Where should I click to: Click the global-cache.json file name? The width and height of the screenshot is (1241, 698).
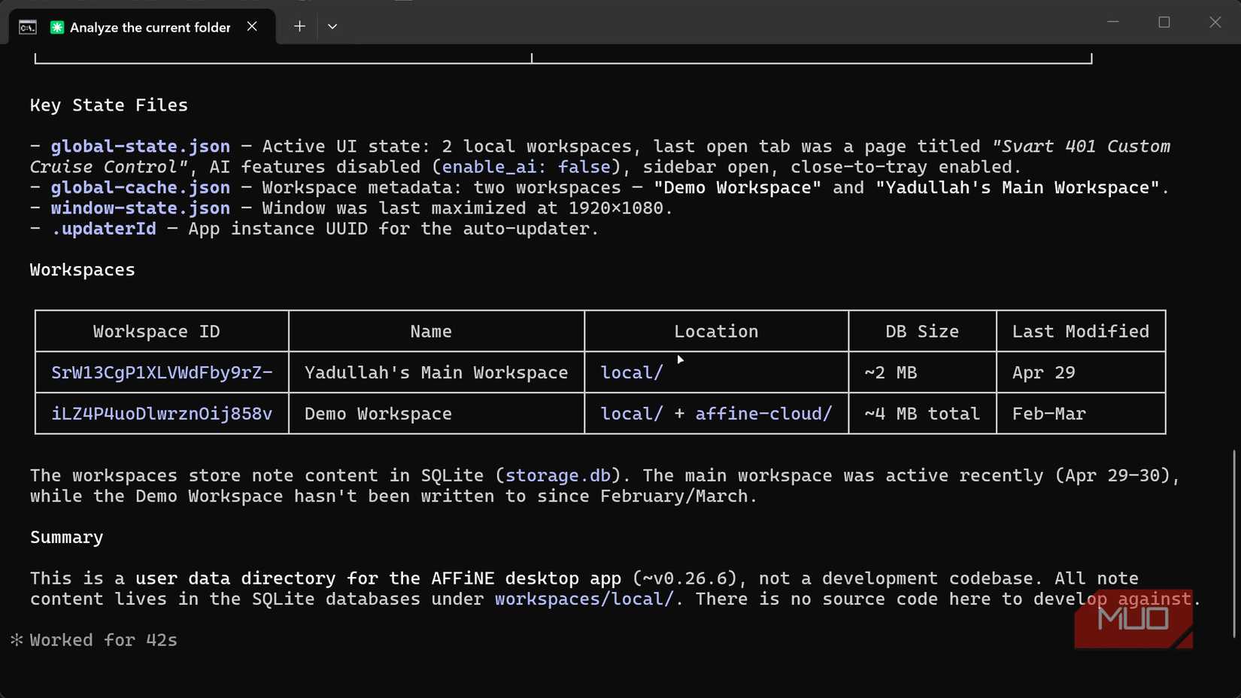pyautogui.click(x=141, y=188)
